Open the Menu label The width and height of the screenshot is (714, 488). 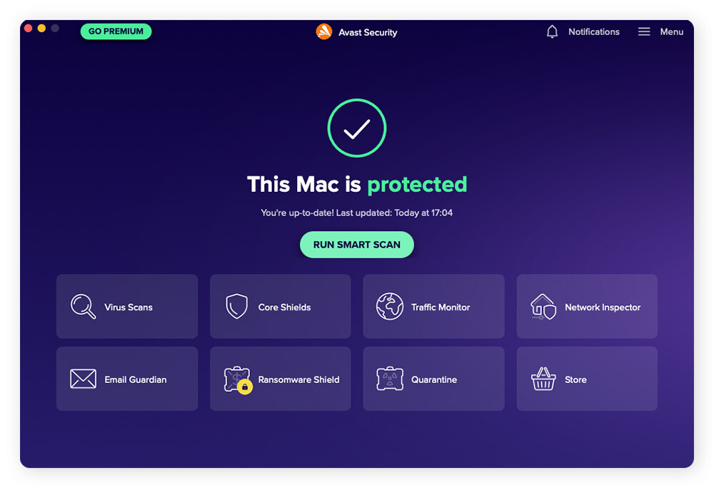pos(672,32)
